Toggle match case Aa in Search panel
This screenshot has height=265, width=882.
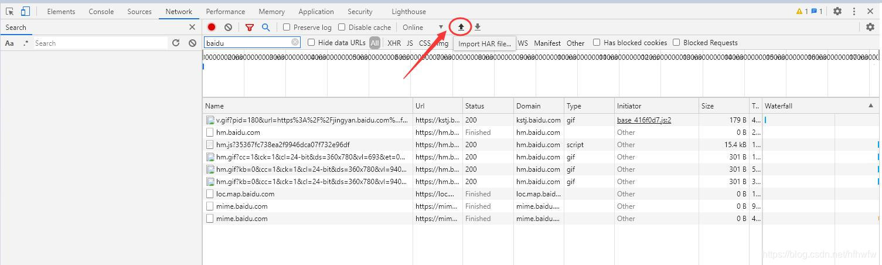point(9,43)
